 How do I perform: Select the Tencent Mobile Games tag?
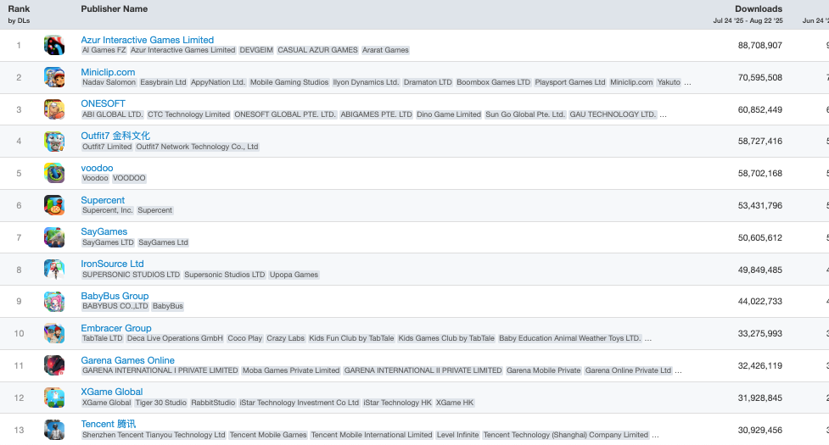[x=268, y=435]
